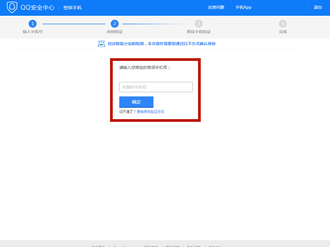Open the 密保手机 header section
The image size is (330, 247).
click(x=73, y=8)
